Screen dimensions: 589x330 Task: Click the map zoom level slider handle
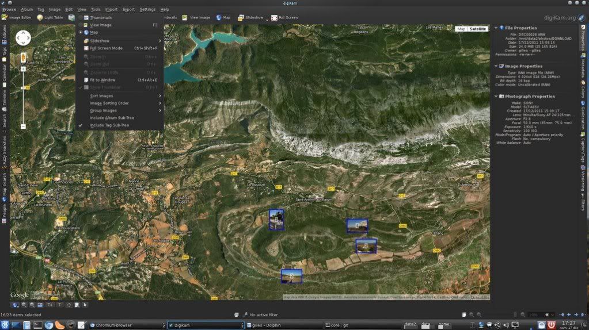(23, 87)
